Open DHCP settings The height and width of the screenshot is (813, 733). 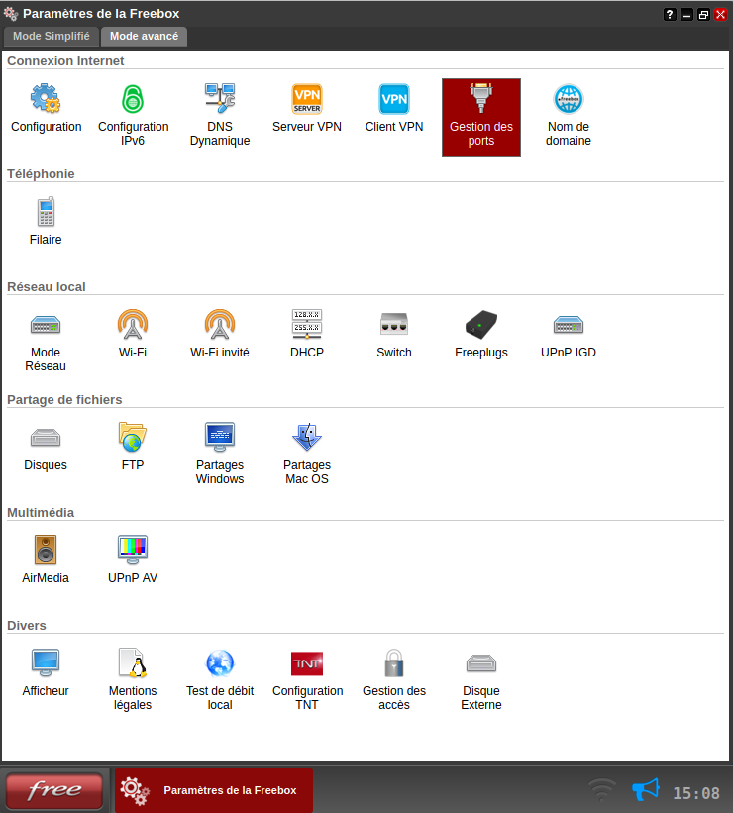point(307,335)
